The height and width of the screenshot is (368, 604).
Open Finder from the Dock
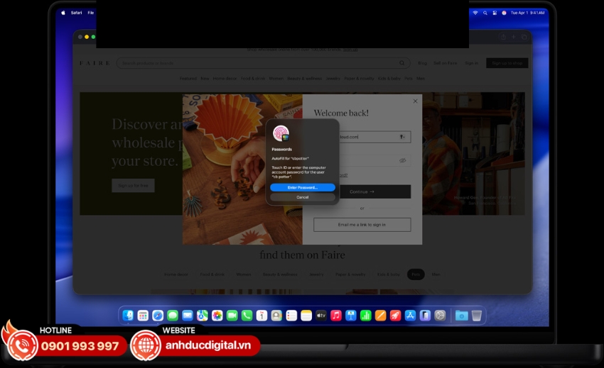[128, 316]
